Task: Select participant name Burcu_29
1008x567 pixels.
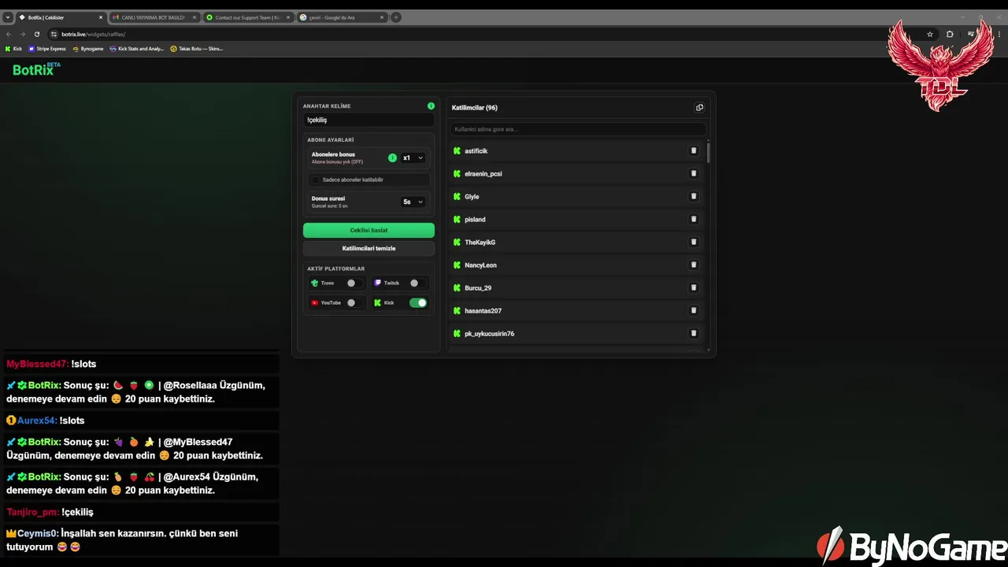Action: pyautogui.click(x=478, y=287)
